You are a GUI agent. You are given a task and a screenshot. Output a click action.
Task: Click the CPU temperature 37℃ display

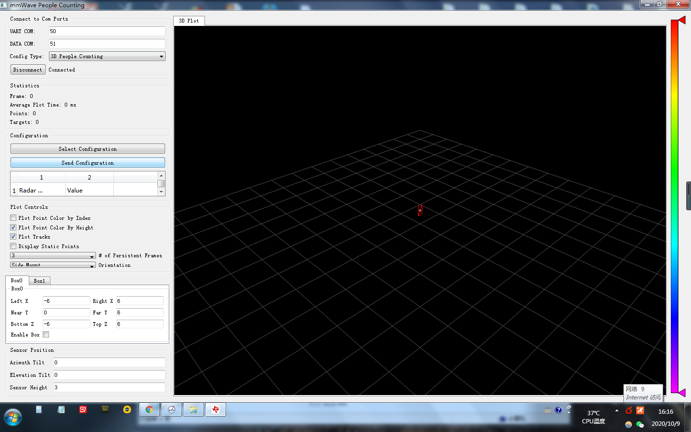[x=594, y=417]
